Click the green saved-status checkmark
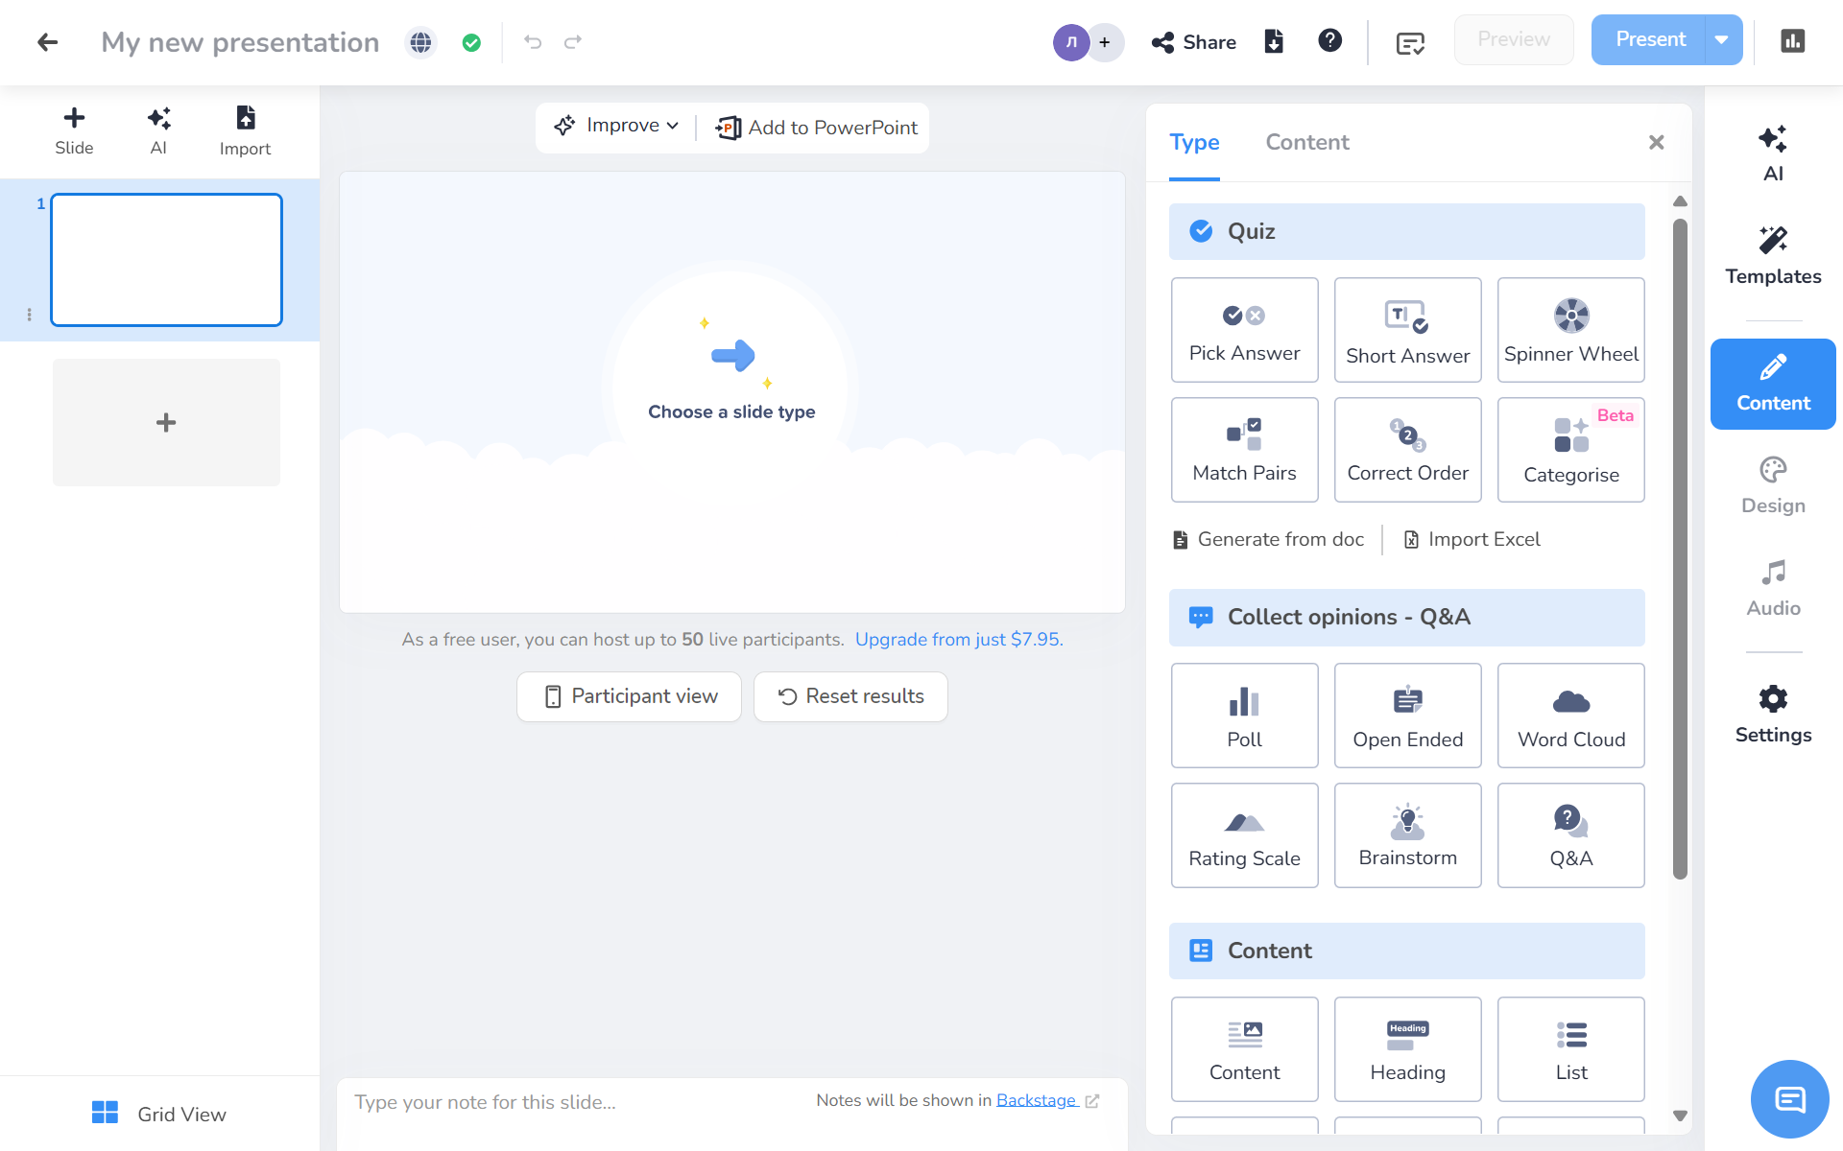The width and height of the screenshot is (1843, 1151). pos(471,42)
